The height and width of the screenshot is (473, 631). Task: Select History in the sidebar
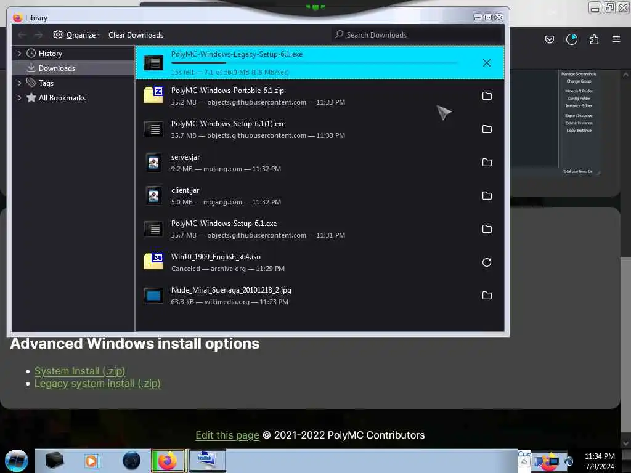coord(51,54)
